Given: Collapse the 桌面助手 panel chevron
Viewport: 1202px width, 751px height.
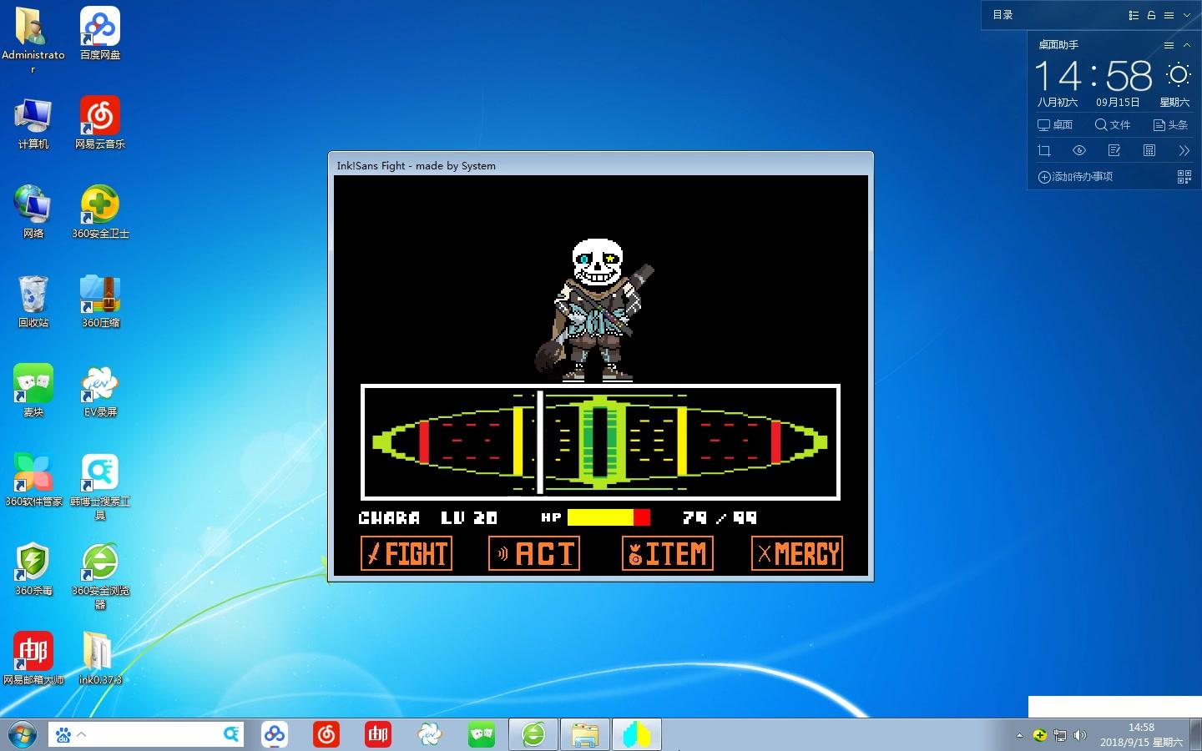Looking at the screenshot, I should pyautogui.click(x=1187, y=45).
